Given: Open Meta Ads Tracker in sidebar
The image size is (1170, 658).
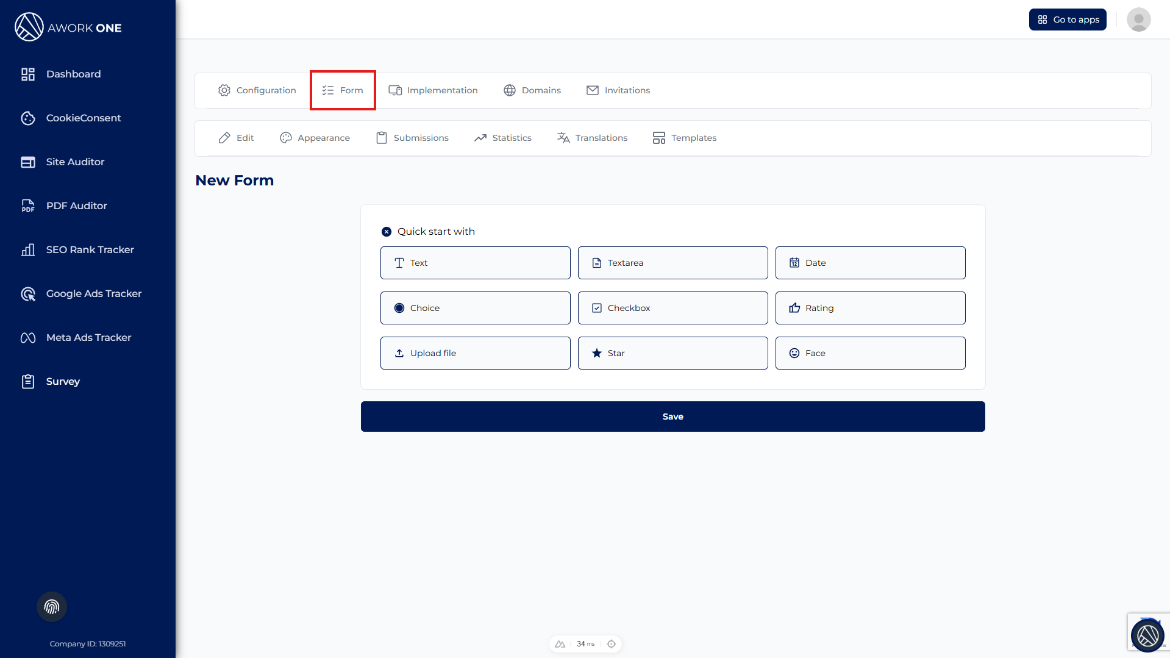Looking at the screenshot, I should click(x=88, y=337).
